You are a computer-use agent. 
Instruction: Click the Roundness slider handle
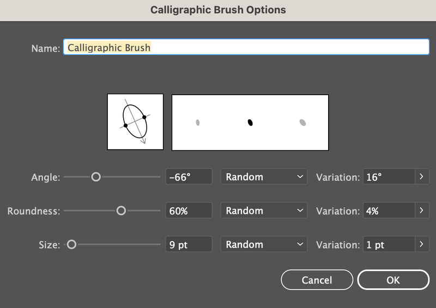pyautogui.click(x=121, y=211)
